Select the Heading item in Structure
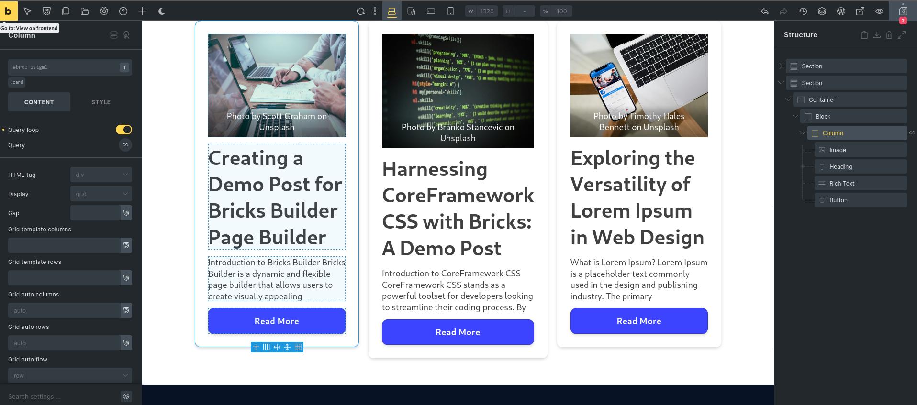This screenshot has height=405, width=917. coord(861,167)
